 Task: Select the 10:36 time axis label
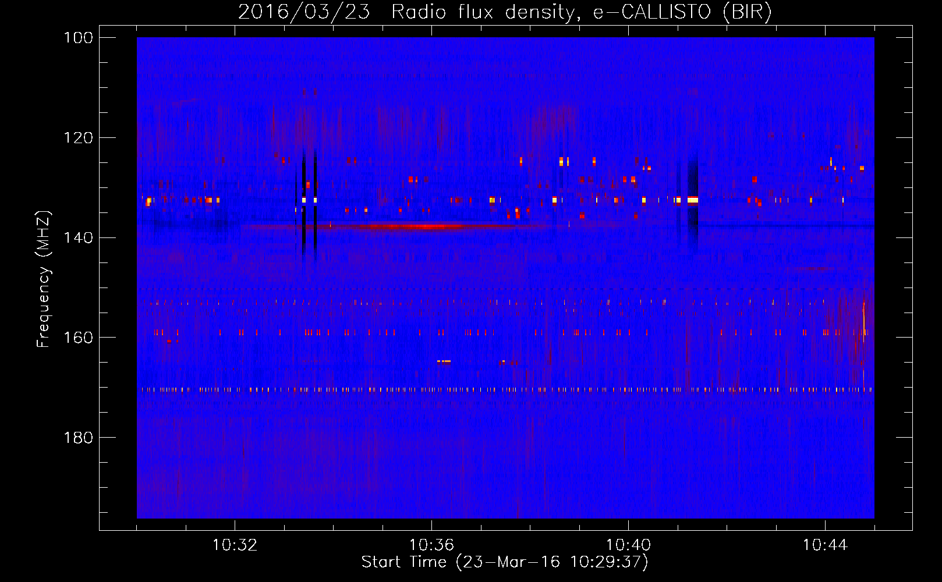tap(431, 545)
